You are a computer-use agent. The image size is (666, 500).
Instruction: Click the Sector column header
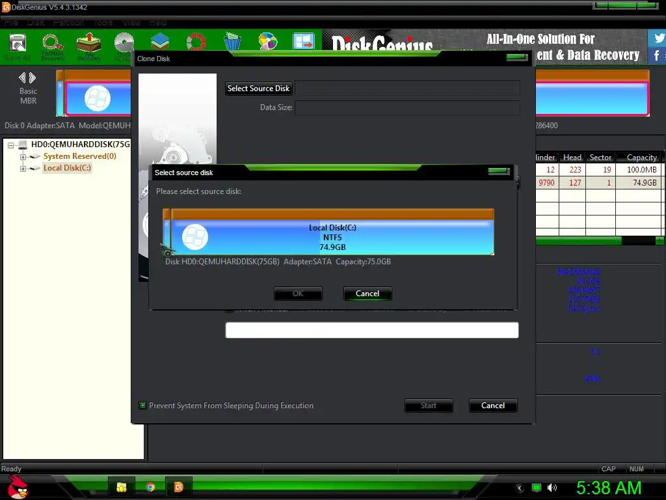[x=600, y=158]
